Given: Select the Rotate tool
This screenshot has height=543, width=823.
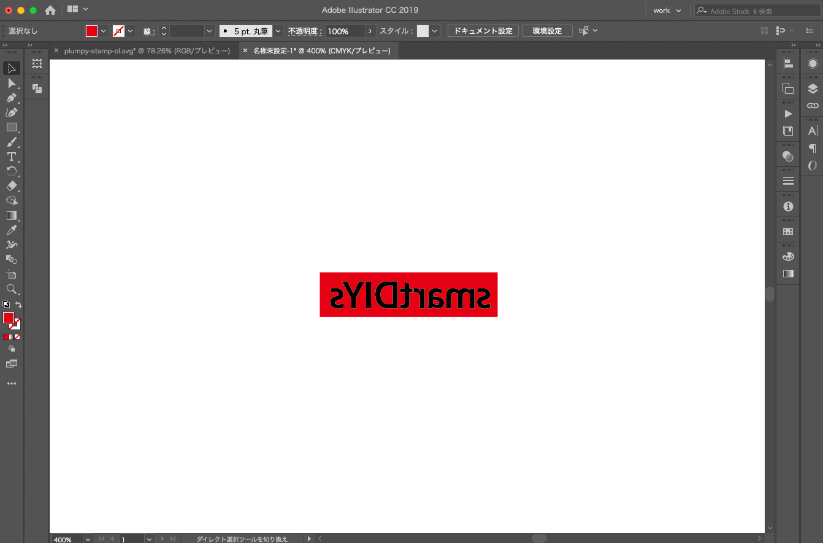Looking at the screenshot, I should [x=12, y=171].
